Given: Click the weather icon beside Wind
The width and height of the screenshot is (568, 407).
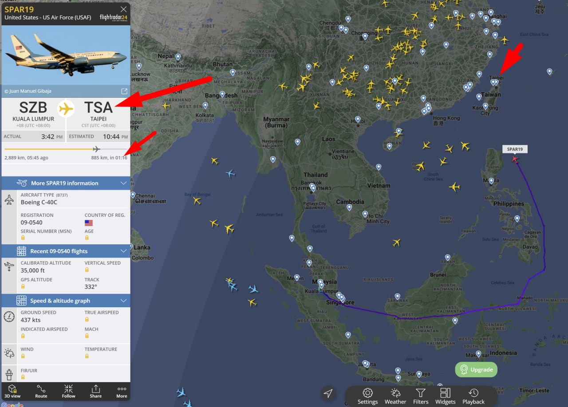Looking at the screenshot, I should coord(9,353).
